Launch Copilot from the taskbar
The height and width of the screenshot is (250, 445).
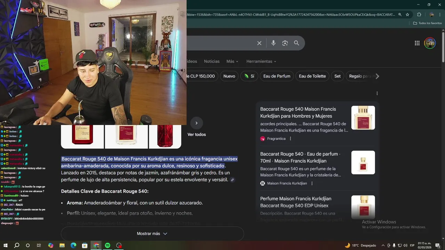click(51, 245)
